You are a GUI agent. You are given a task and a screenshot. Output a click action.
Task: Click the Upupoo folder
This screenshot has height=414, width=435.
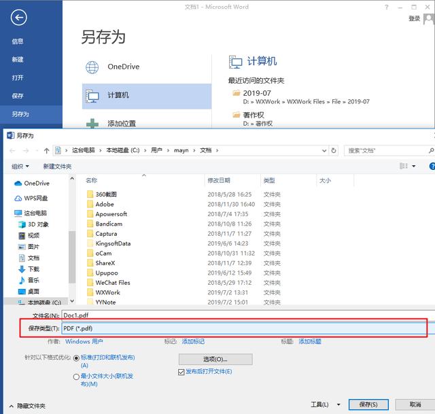pos(103,273)
